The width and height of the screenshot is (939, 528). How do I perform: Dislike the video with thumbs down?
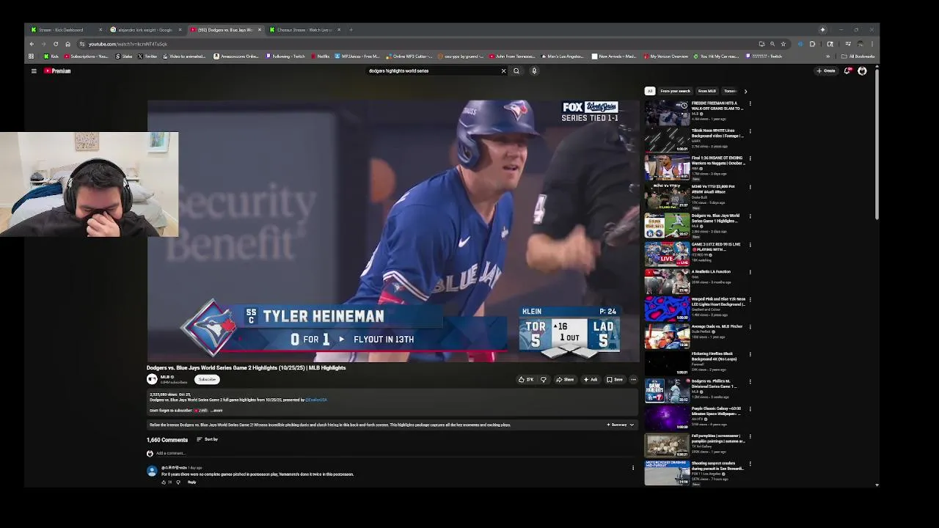click(x=544, y=380)
